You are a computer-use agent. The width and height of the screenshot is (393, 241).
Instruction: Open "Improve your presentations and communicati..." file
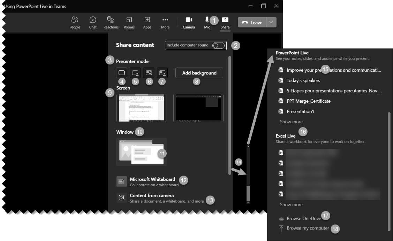(x=330, y=70)
